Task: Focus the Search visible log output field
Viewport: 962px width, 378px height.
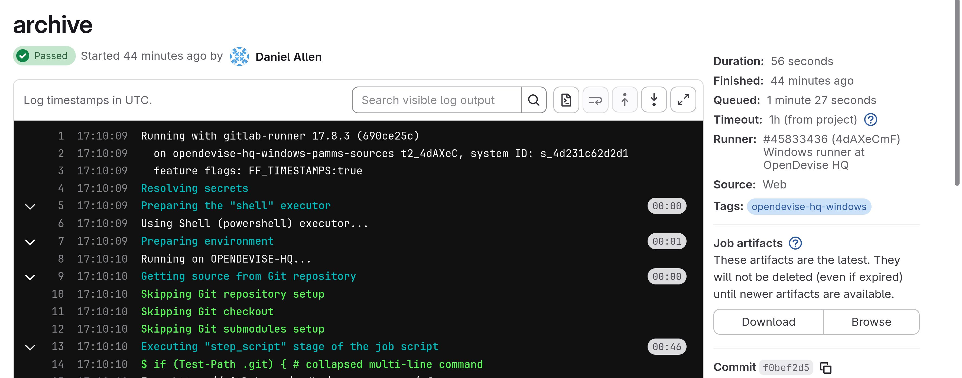Action: coord(436,100)
